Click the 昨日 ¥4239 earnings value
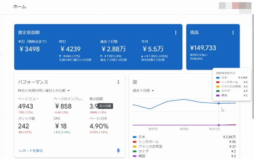The width and height of the screenshot is (254, 159). (70, 49)
